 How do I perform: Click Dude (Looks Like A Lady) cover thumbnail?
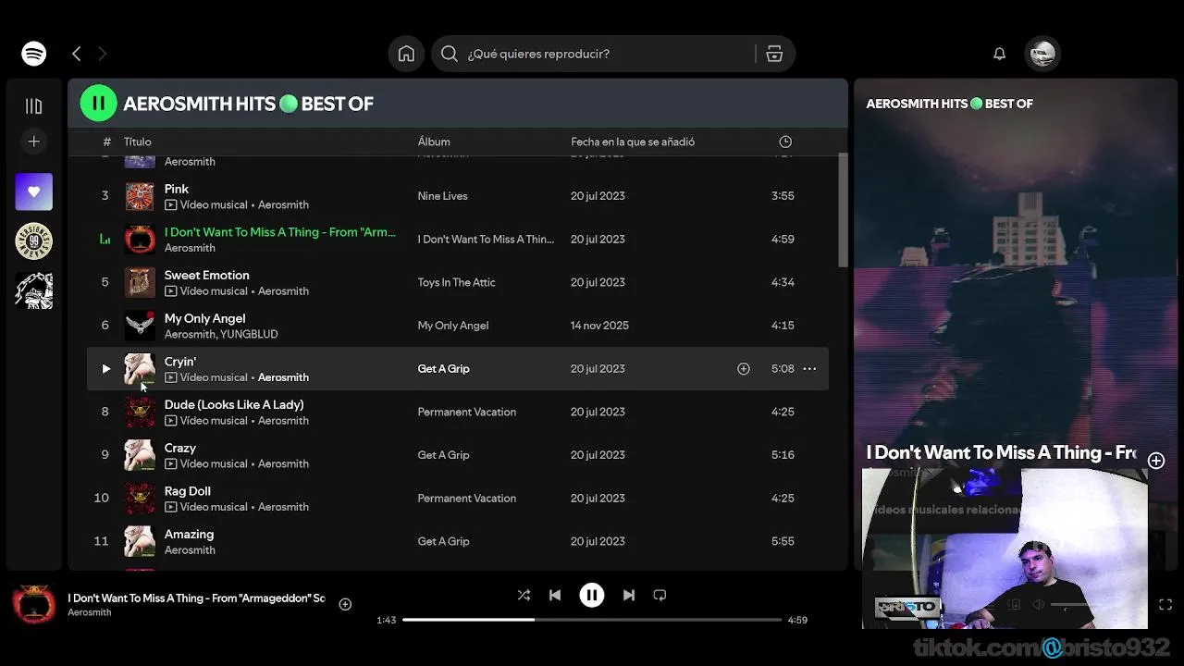point(140,412)
